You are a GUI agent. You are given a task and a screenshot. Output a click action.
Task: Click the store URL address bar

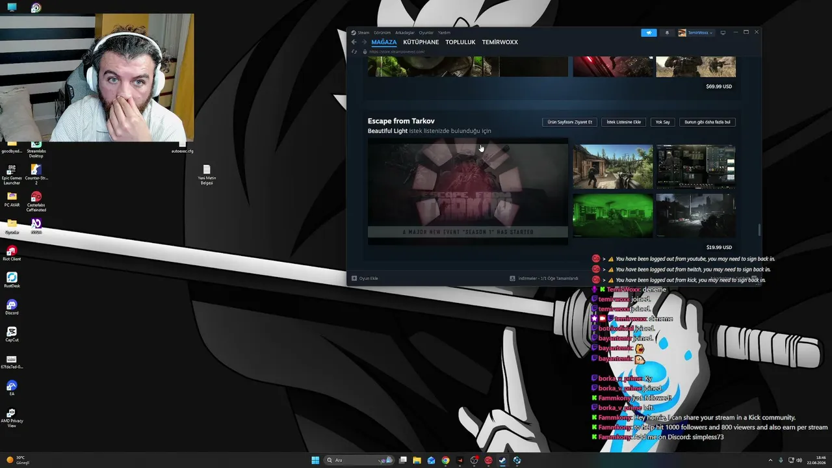[396, 51]
